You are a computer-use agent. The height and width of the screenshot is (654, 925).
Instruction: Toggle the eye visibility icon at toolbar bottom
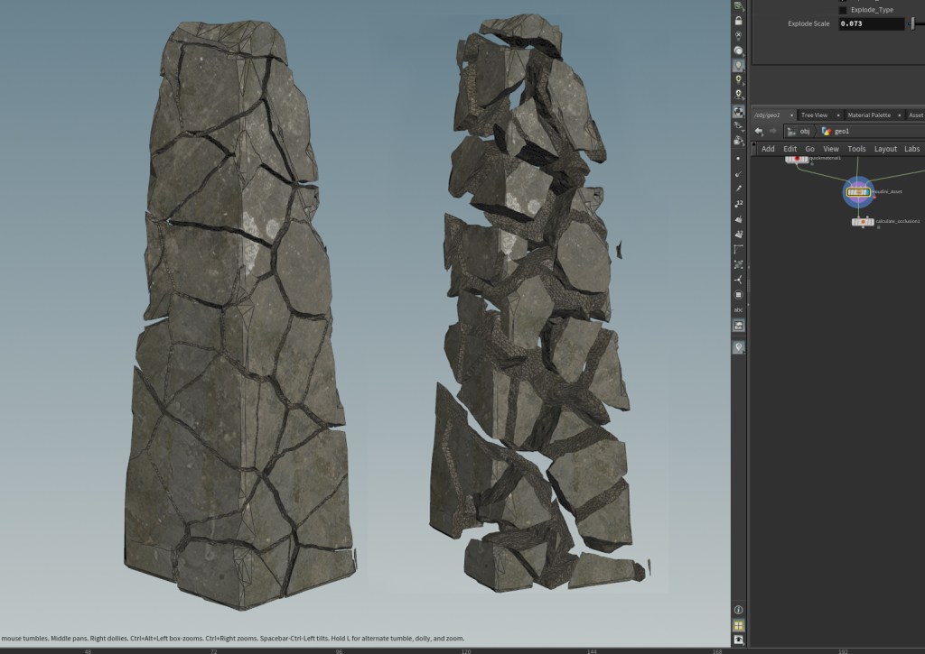point(739,640)
